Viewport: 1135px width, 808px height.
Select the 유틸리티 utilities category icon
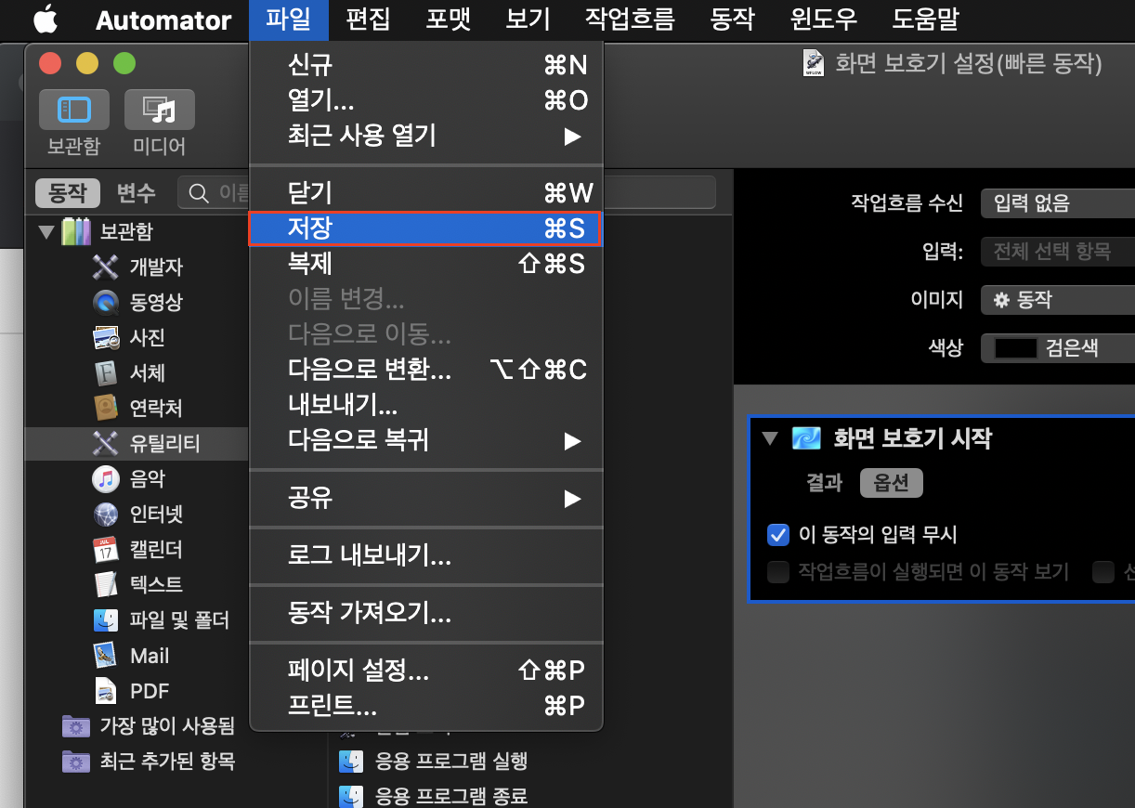coord(106,444)
